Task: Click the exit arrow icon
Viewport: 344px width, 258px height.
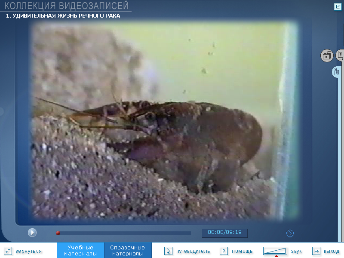Action: click(316, 251)
